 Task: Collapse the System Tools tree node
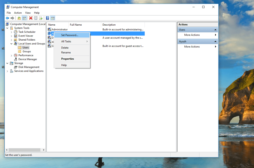[x=7, y=28]
